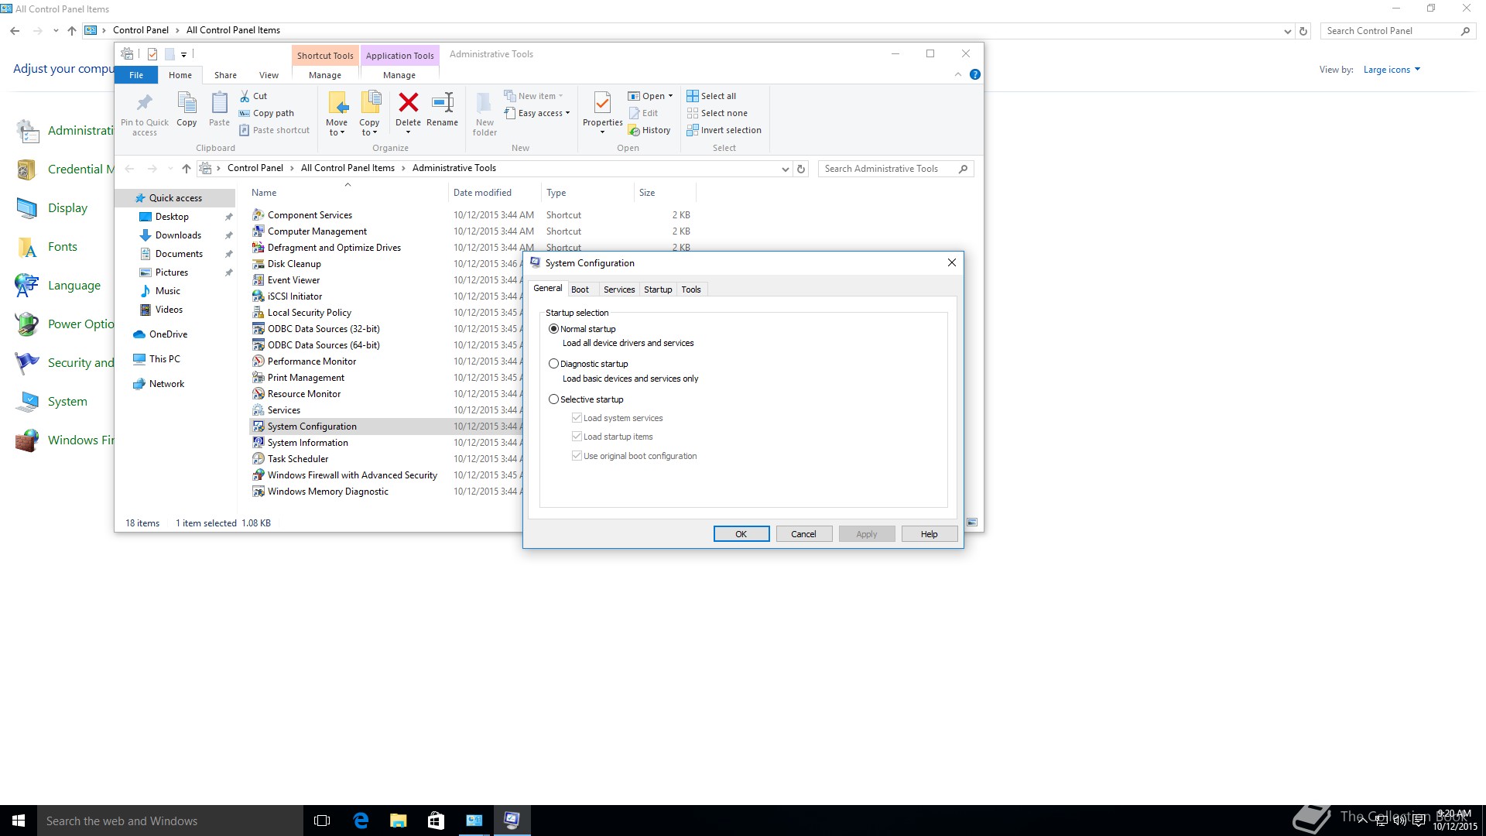Open View by Large icons dropdown
Viewport: 1486px width, 836px height.
[1392, 70]
